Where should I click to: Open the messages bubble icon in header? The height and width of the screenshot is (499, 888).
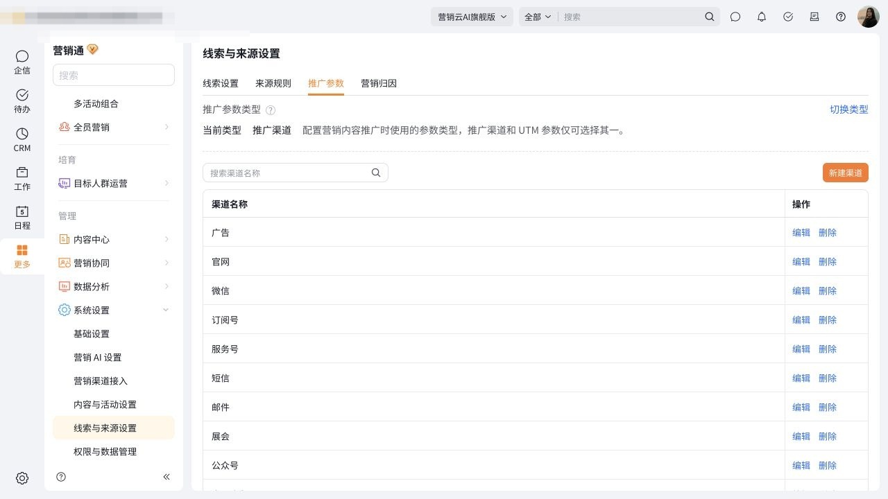(x=735, y=17)
